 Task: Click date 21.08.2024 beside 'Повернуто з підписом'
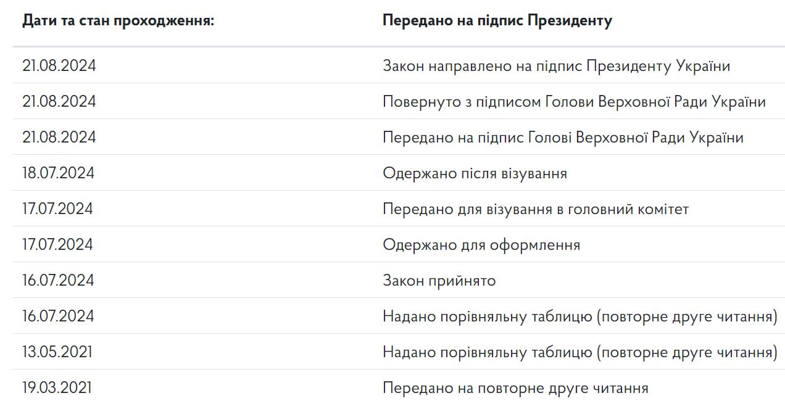pos(59,101)
